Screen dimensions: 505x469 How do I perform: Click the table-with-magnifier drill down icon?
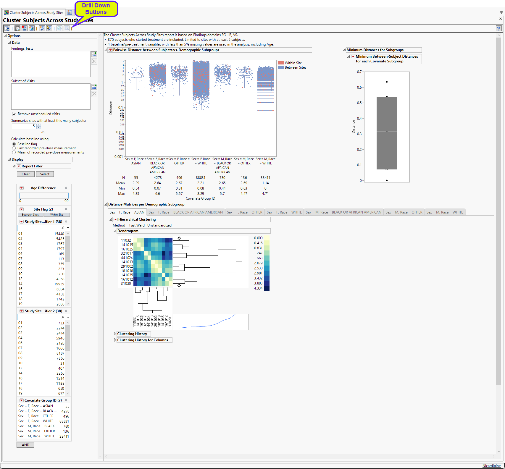click(x=17, y=28)
